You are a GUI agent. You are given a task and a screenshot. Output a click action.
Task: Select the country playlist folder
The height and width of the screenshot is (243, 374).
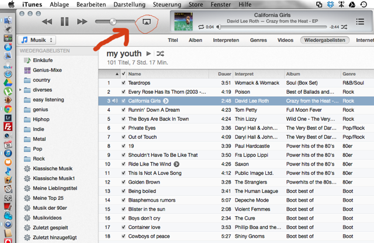tap(41, 80)
